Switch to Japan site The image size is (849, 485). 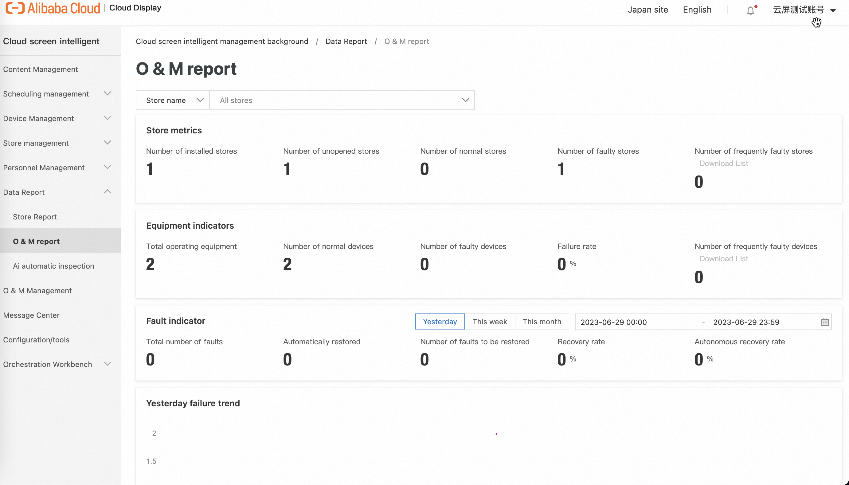648,10
